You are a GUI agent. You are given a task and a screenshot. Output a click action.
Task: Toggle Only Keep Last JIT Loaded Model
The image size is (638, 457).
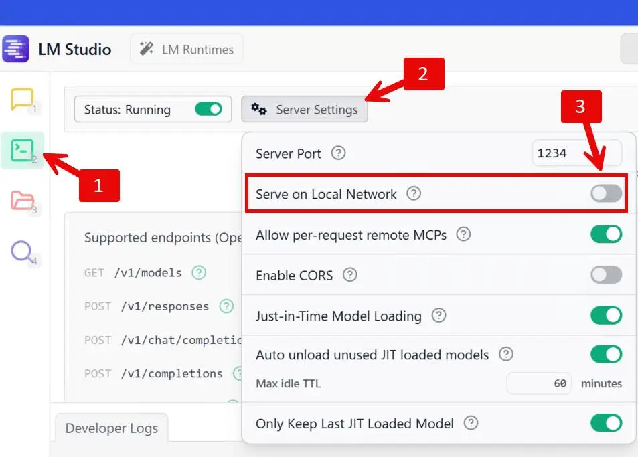(606, 423)
